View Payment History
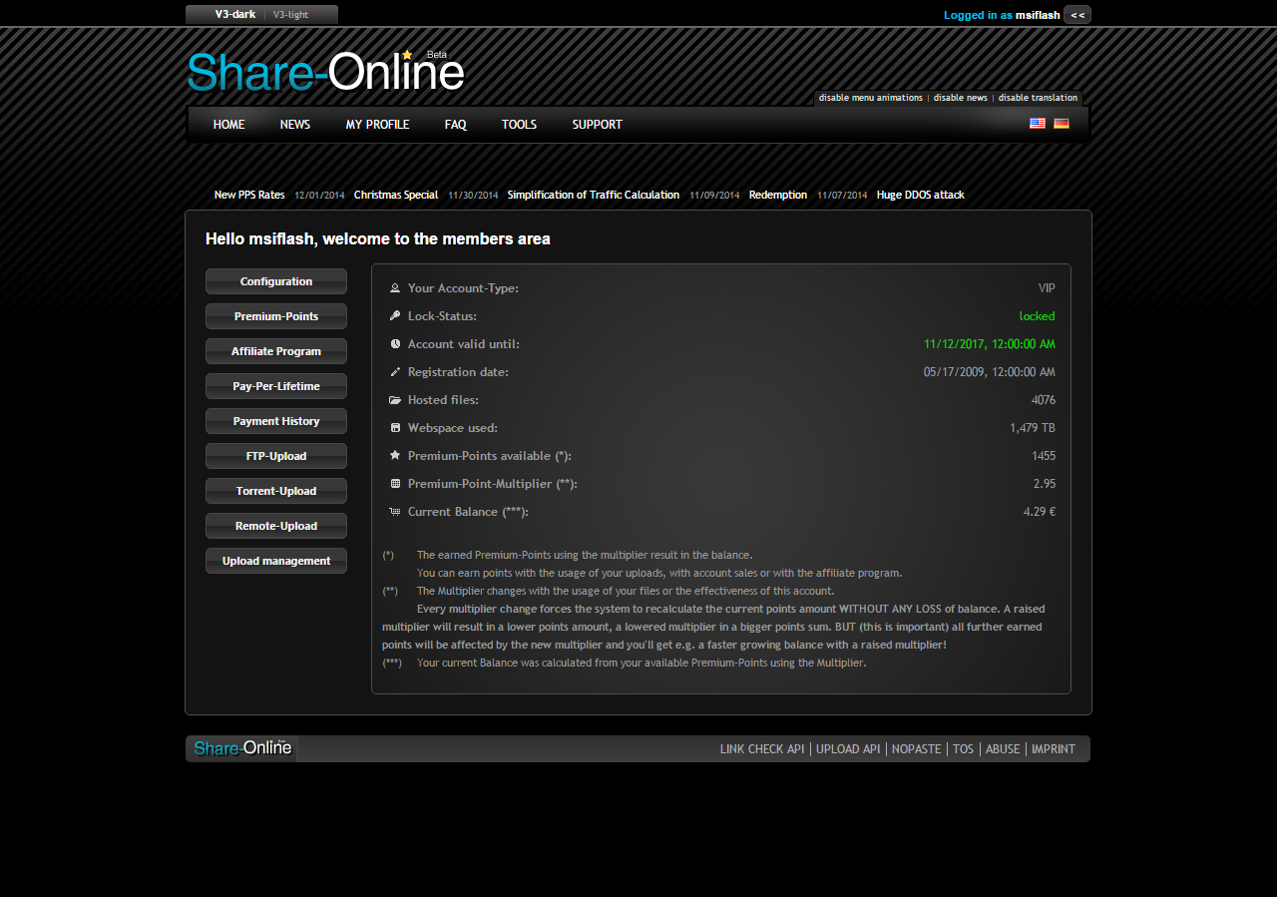The image size is (1277, 897). pyautogui.click(x=276, y=421)
